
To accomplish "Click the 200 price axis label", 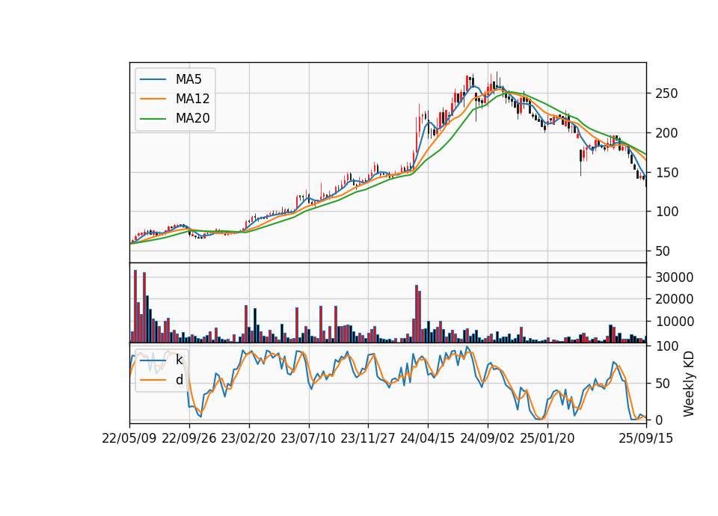I will [666, 133].
